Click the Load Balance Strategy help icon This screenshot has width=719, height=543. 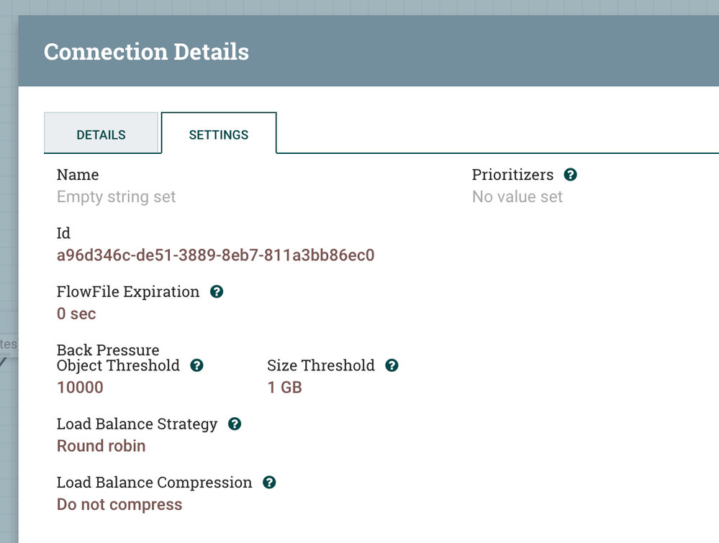click(x=234, y=424)
